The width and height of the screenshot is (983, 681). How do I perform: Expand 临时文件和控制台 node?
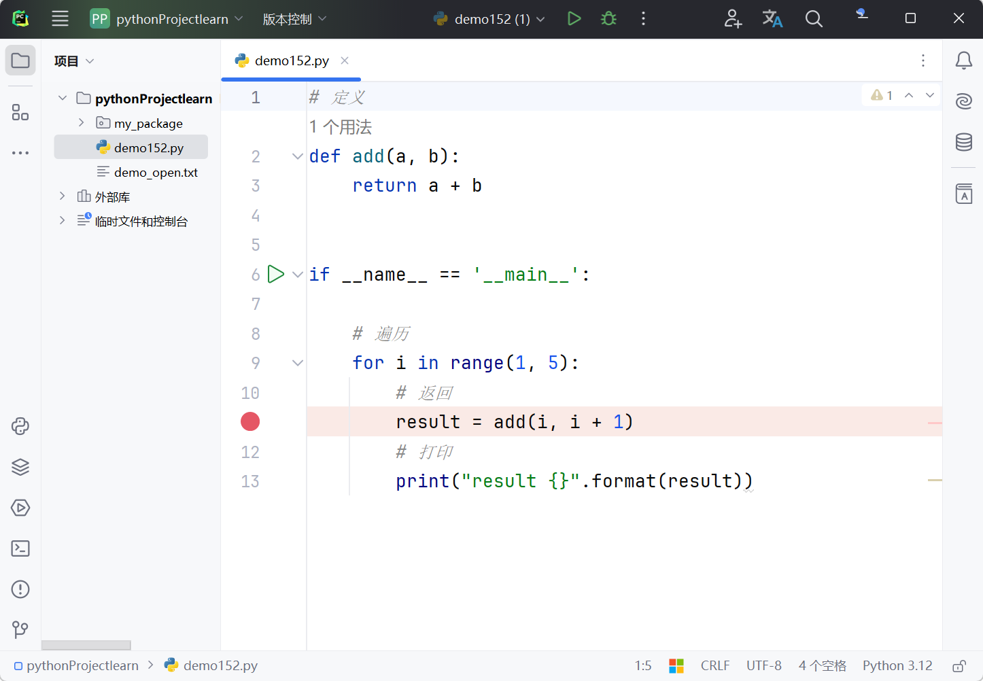point(63,220)
